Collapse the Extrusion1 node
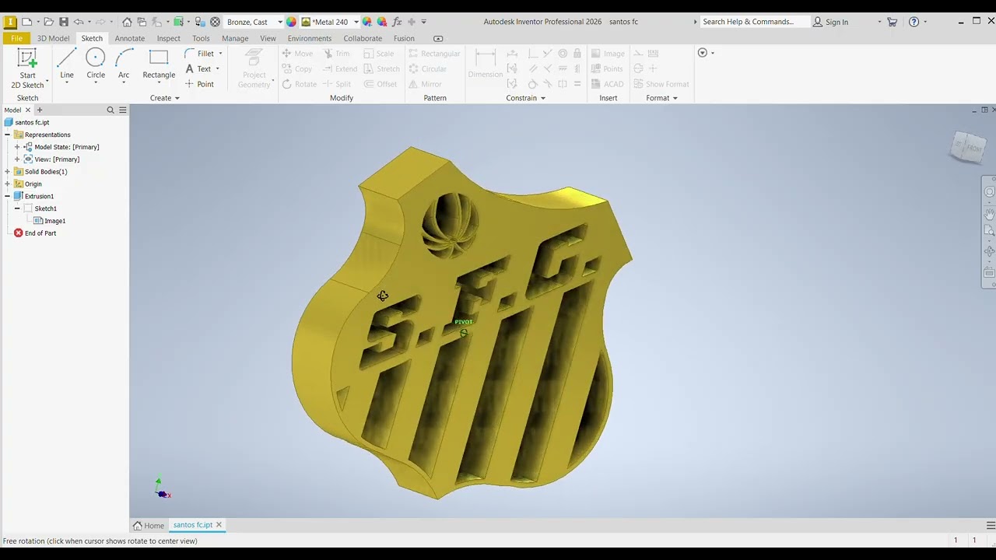Viewport: 996px width, 560px height. [8, 196]
